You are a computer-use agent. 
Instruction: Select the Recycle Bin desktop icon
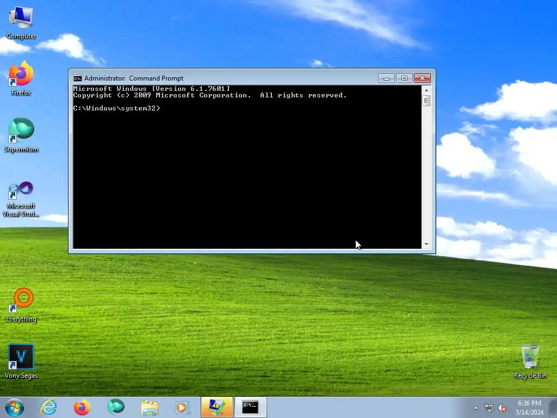(530, 361)
